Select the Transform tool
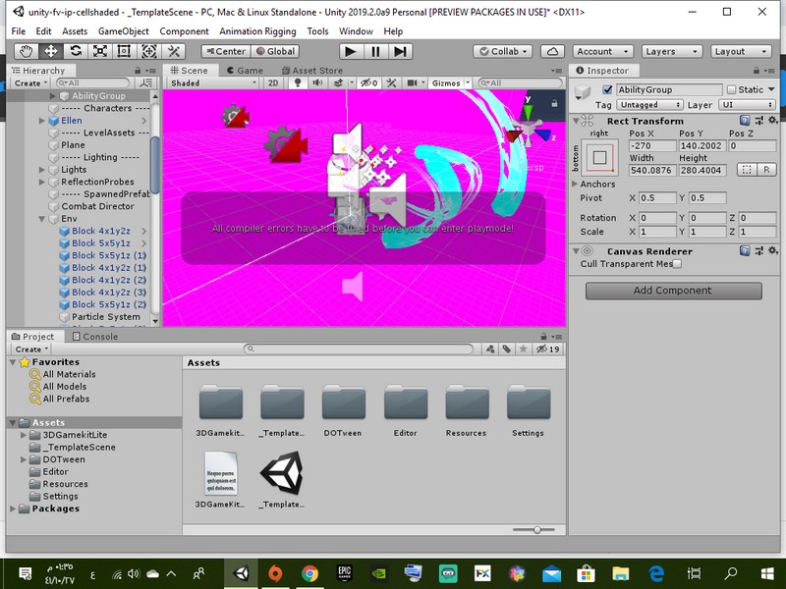Viewport: 786px width, 589px height. 149,51
